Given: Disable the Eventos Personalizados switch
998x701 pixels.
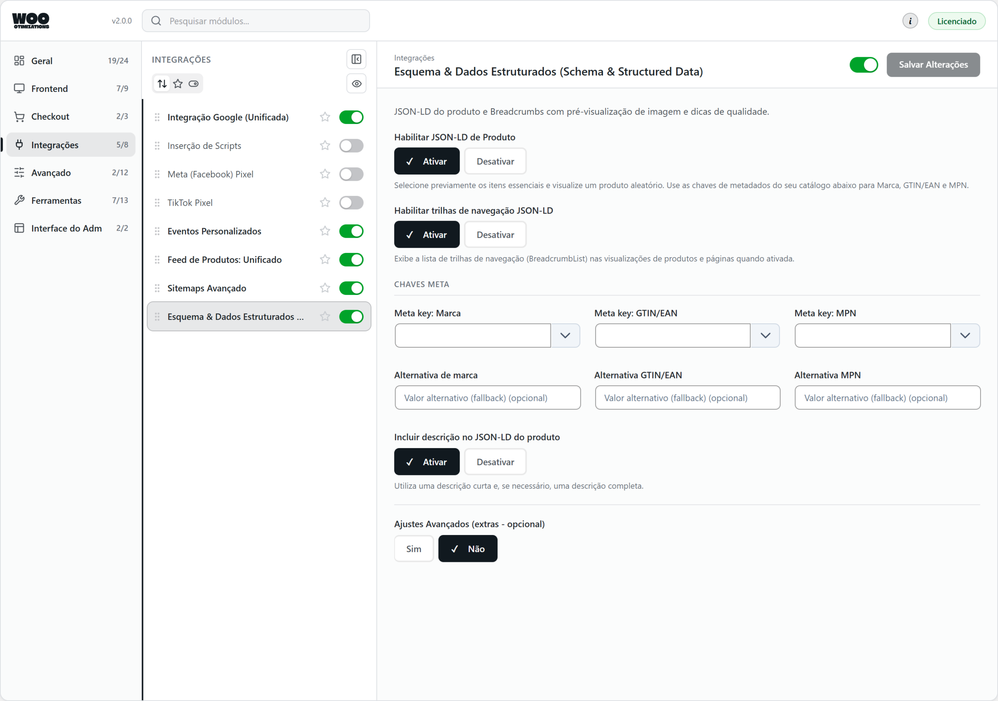Looking at the screenshot, I should (351, 231).
